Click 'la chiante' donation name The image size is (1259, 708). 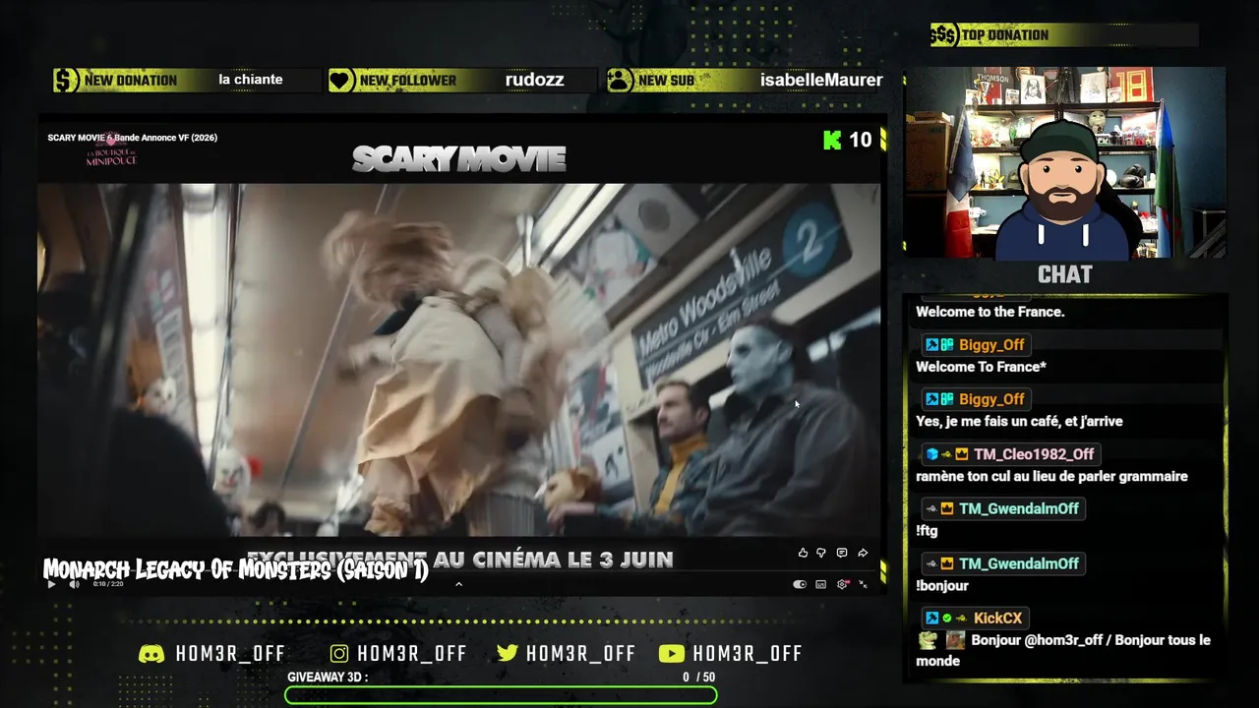click(x=251, y=80)
